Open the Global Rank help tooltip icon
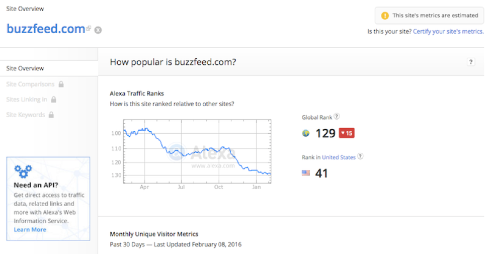Viewport: 490px width, 254px height. point(337,117)
